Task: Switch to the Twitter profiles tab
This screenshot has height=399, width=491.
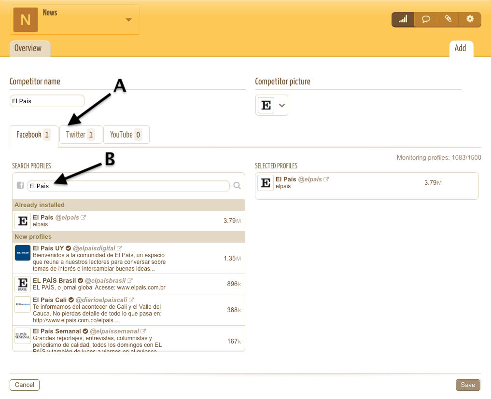Action: click(81, 135)
